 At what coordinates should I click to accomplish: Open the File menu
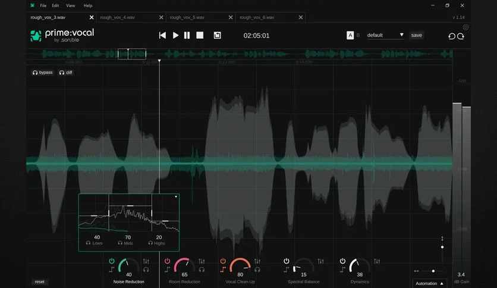pyautogui.click(x=43, y=6)
